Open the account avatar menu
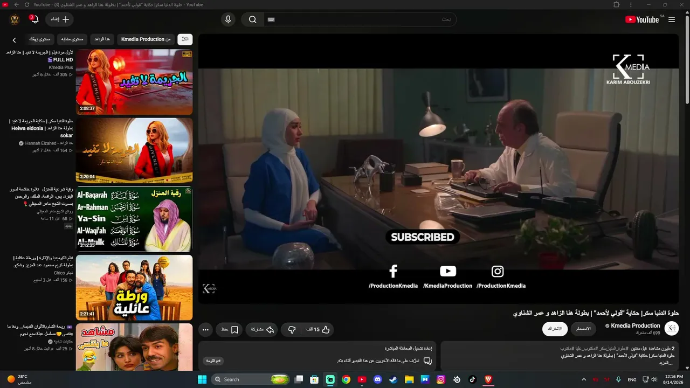This screenshot has height=388, width=690. [x=15, y=19]
